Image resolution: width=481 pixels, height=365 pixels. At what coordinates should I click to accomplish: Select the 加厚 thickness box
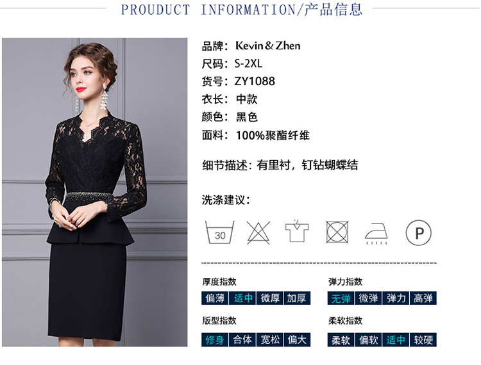point(297,298)
